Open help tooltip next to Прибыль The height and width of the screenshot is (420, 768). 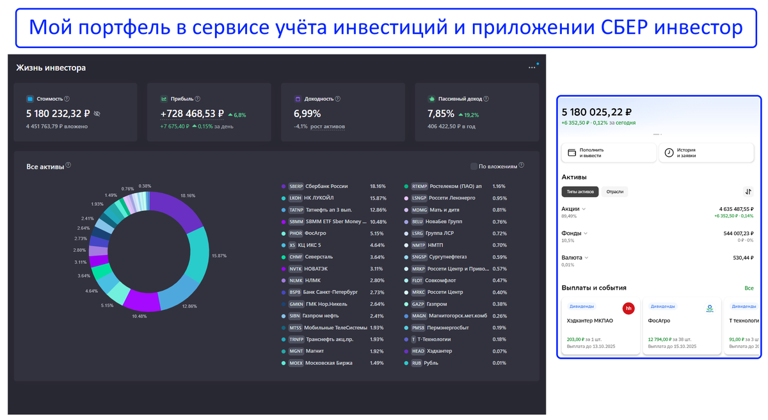198,99
